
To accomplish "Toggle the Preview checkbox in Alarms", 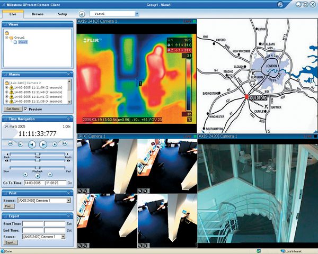I will pos(25,109).
